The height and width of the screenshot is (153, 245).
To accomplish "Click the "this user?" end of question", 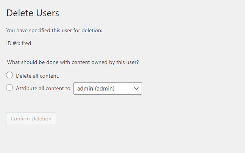I will tap(128, 62).
